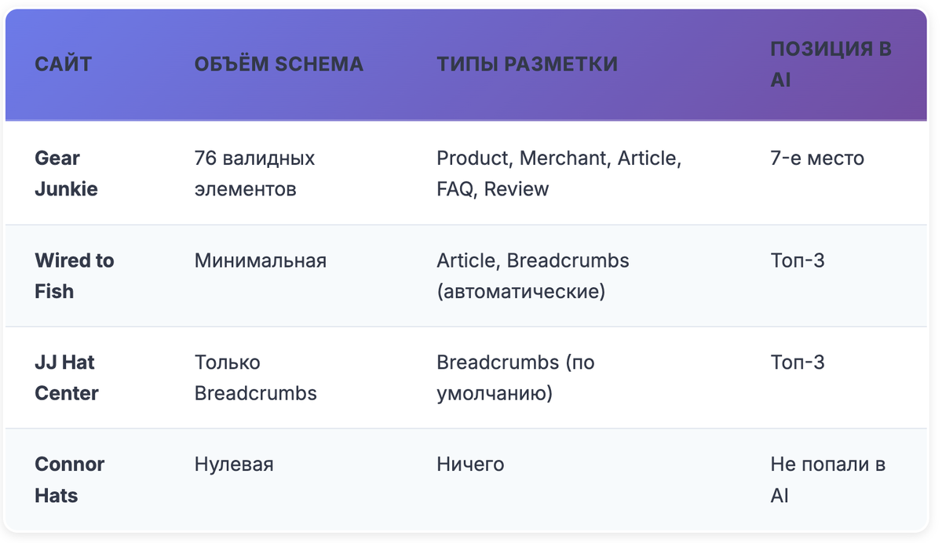
Task: Click the «Объём Schema» column header
Action: 279,64
